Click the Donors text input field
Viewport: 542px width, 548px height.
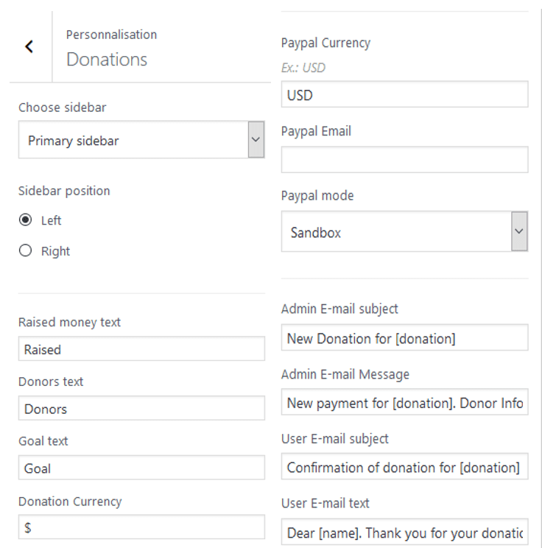click(x=141, y=408)
